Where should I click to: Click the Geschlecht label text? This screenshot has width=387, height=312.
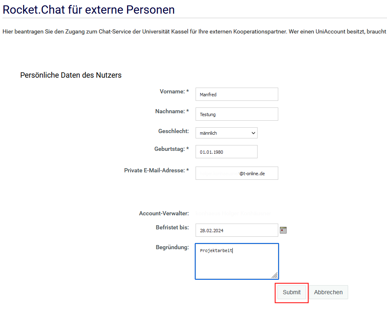coord(174,131)
